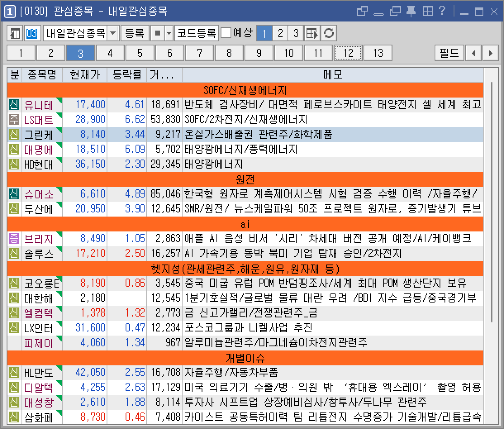Screen dimensions: 504x429
Task: Switch to watchlist tab 1
Action: click(21, 53)
